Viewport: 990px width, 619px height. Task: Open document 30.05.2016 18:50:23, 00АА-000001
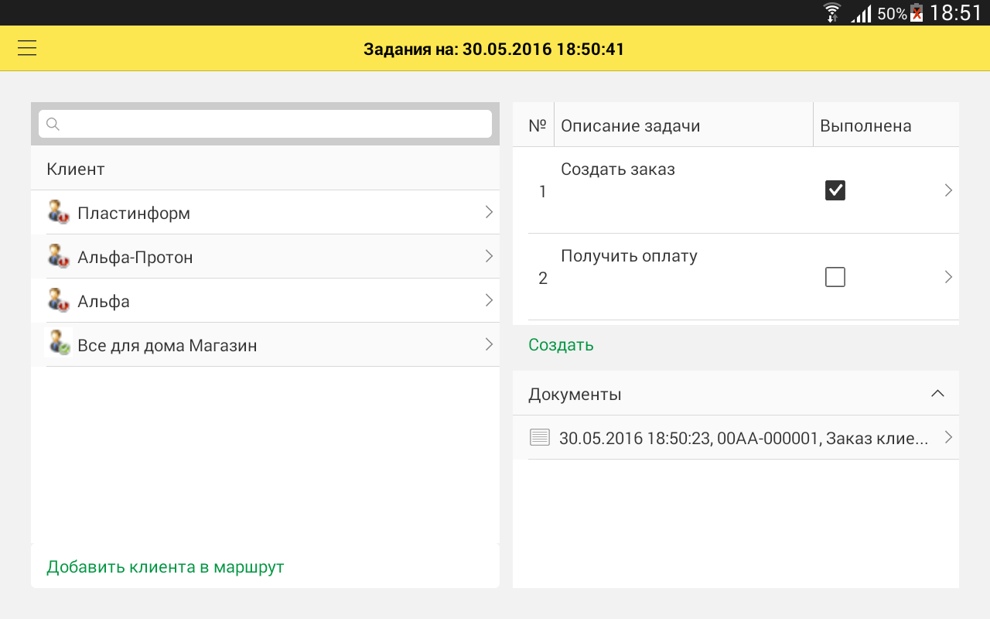(x=743, y=438)
